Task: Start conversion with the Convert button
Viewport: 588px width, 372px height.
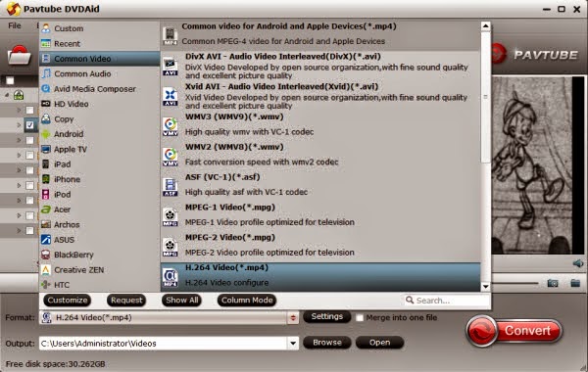Action: point(514,331)
